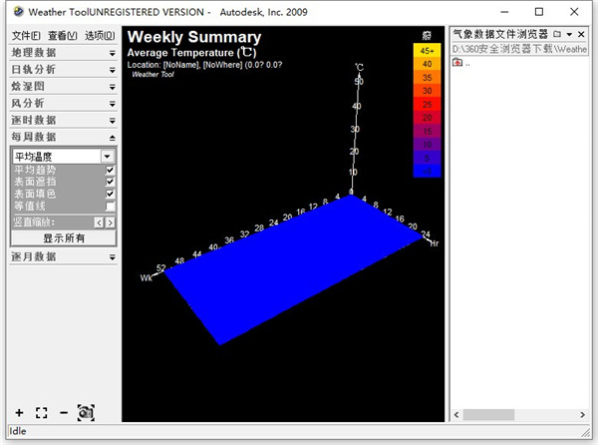598x445 pixels.
Task: Open the 选项 menu
Action: (x=100, y=35)
